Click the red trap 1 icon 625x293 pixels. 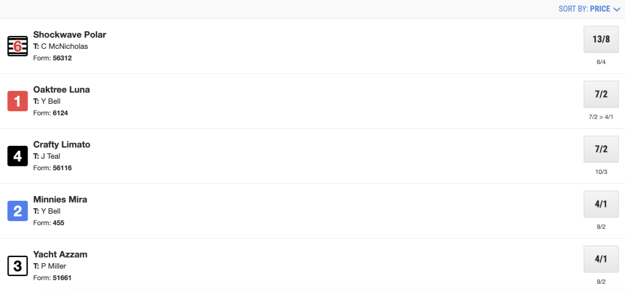18,101
